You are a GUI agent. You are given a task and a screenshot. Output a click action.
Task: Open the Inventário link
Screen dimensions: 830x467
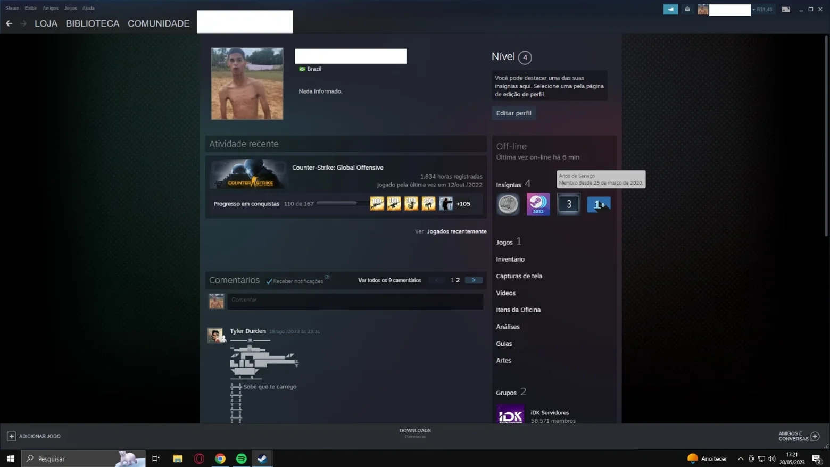[510, 259]
